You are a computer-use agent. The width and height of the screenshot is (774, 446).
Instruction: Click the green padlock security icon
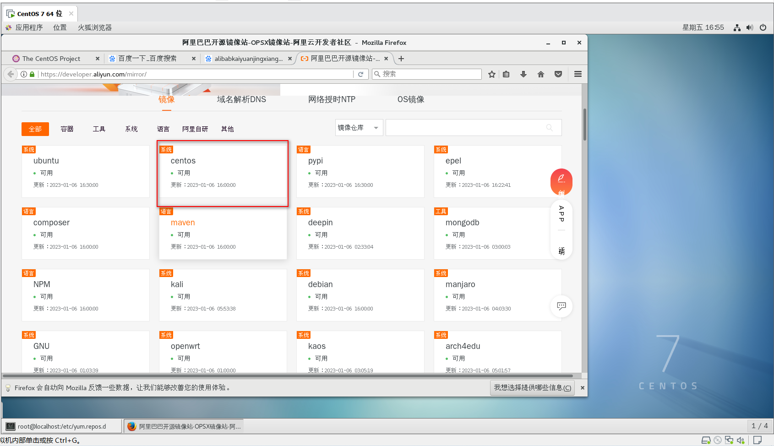click(32, 74)
